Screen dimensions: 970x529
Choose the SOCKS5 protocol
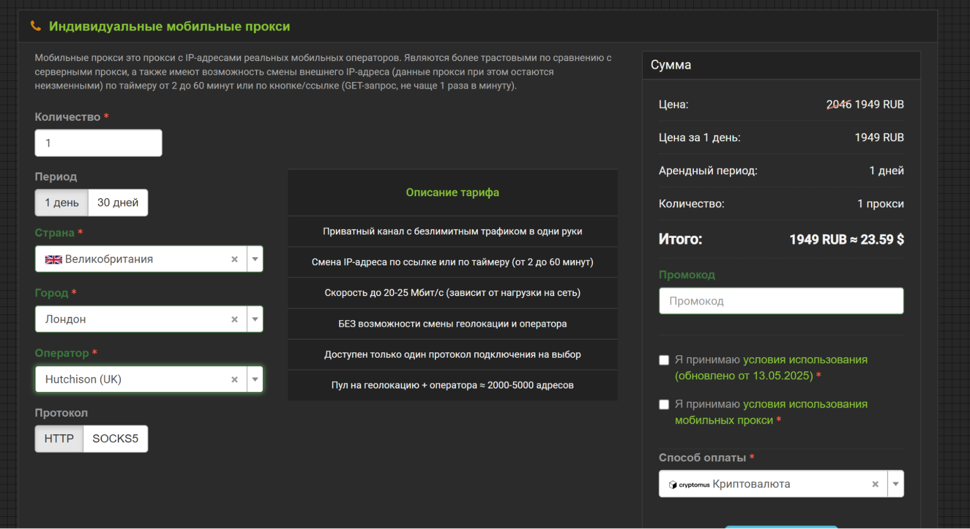(115, 439)
